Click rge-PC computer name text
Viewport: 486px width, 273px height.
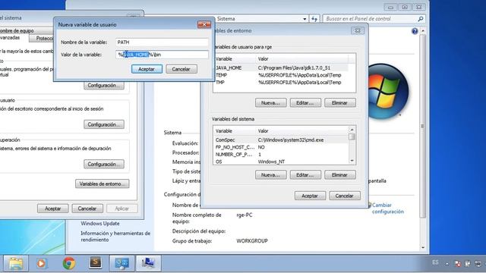pos(245,215)
